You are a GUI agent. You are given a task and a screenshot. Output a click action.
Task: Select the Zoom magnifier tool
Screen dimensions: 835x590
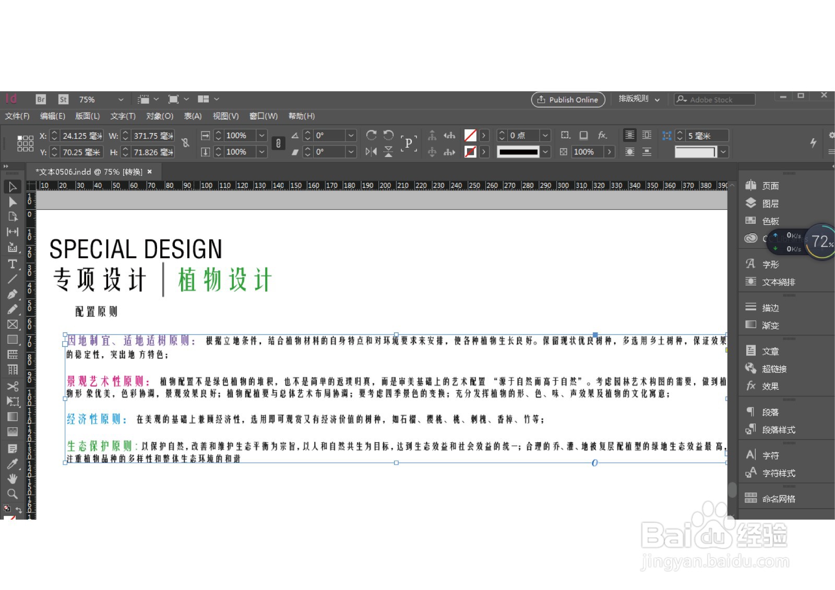[13, 493]
